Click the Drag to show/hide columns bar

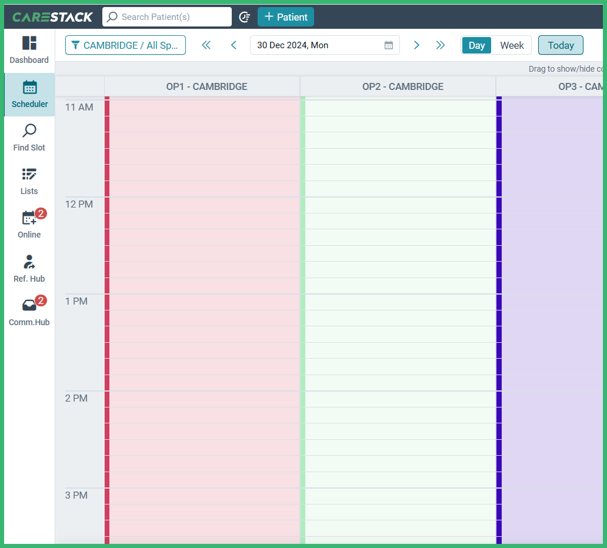coord(329,69)
